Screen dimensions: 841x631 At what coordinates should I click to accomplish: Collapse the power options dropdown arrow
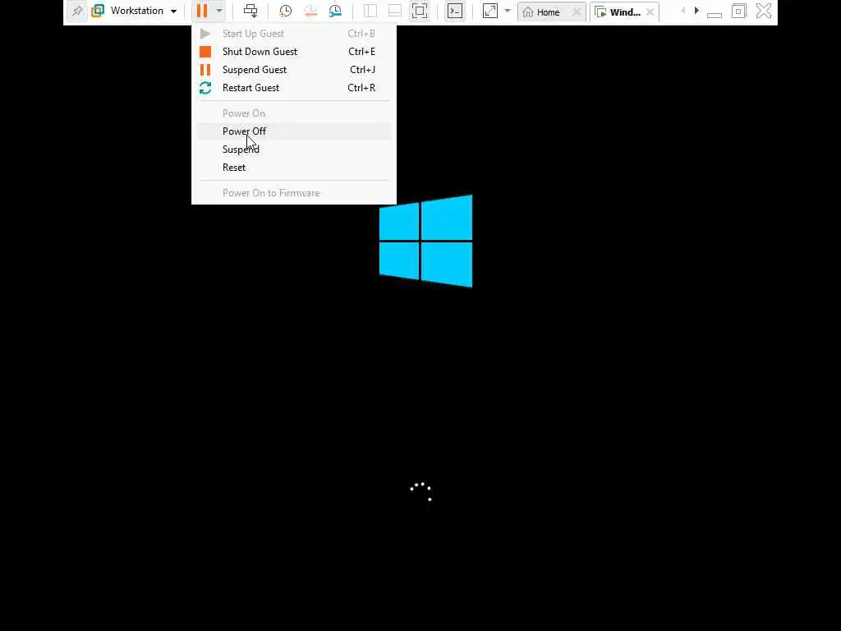(218, 11)
